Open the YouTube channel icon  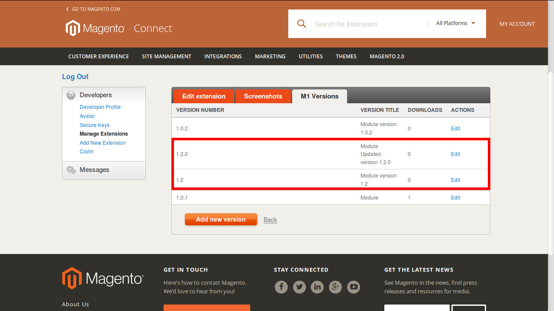click(x=354, y=287)
